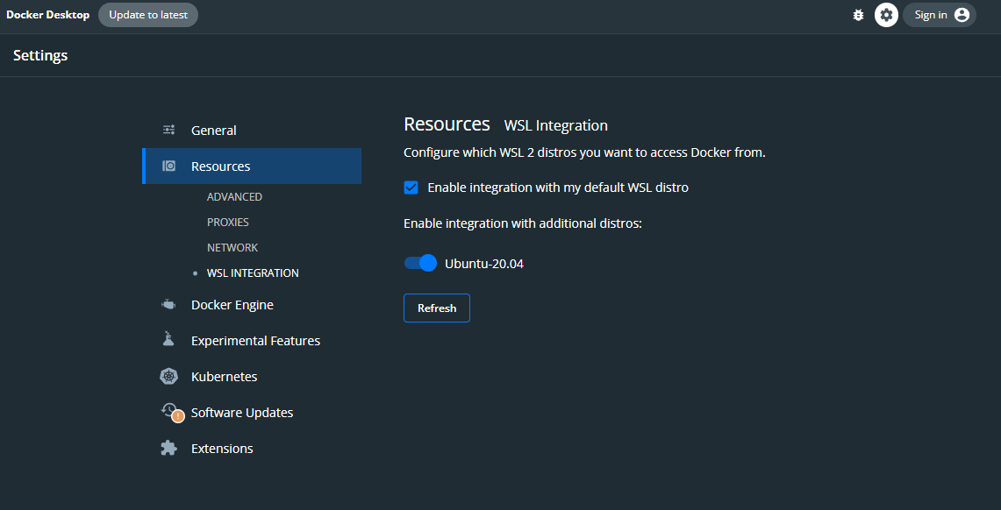Image resolution: width=1001 pixels, height=510 pixels.
Task: Switch to the General settings tab
Action: pyautogui.click(x=214, y=131)
